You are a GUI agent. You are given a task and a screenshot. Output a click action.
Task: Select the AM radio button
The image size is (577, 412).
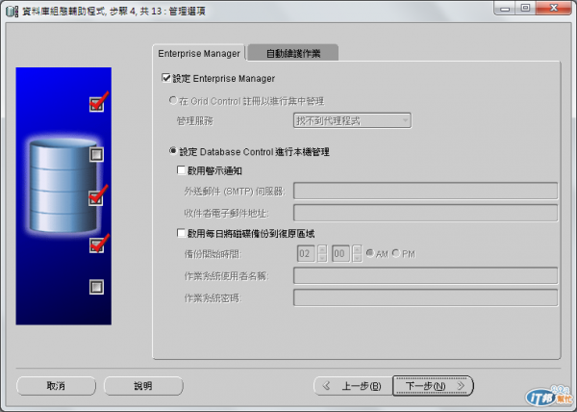pos(370,253)
